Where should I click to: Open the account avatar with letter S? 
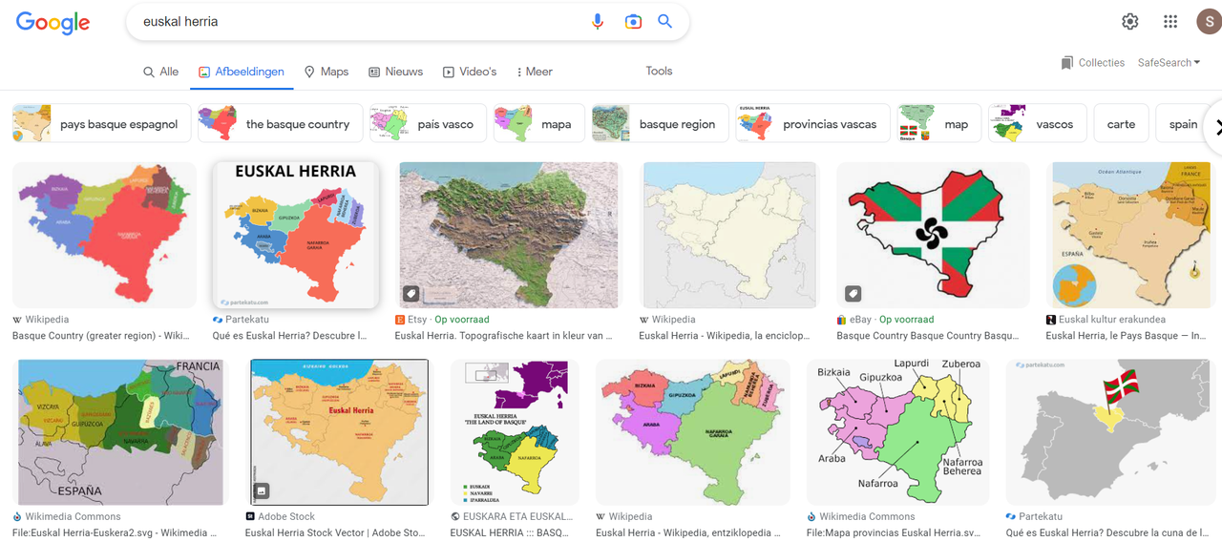(x=1210, y=21)
